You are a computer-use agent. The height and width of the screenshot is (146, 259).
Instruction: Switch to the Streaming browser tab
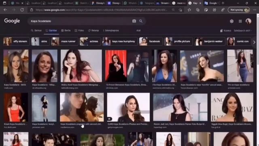163,3
